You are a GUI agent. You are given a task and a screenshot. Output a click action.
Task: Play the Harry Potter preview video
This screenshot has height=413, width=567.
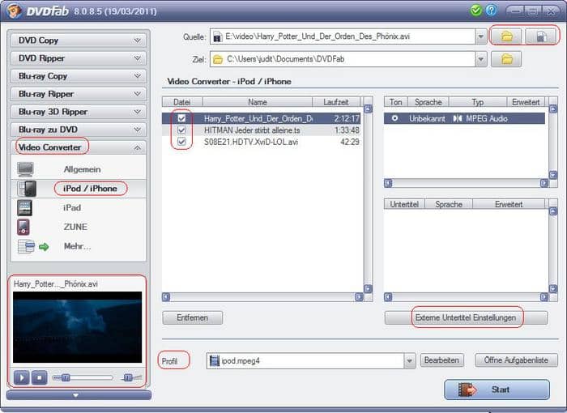point(22,377)
